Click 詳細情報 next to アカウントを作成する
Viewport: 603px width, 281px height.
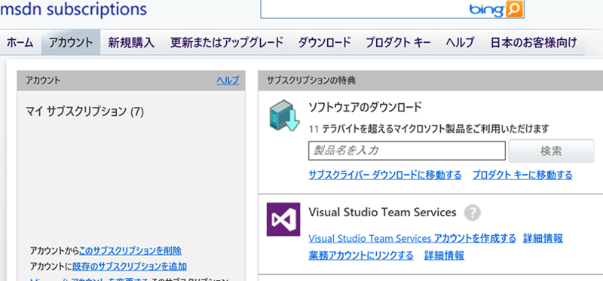pyautogui.click(x=543, y=238)
